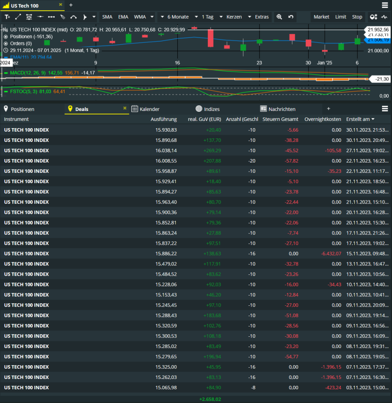Open the top-right hamburger menu
The image size is (392, 403).
[x=385, y=5]
